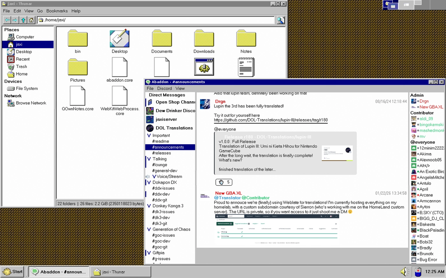Open the Downloads folder icon
This screenshot has width=446, height=278.
click(x=204, y=38)
